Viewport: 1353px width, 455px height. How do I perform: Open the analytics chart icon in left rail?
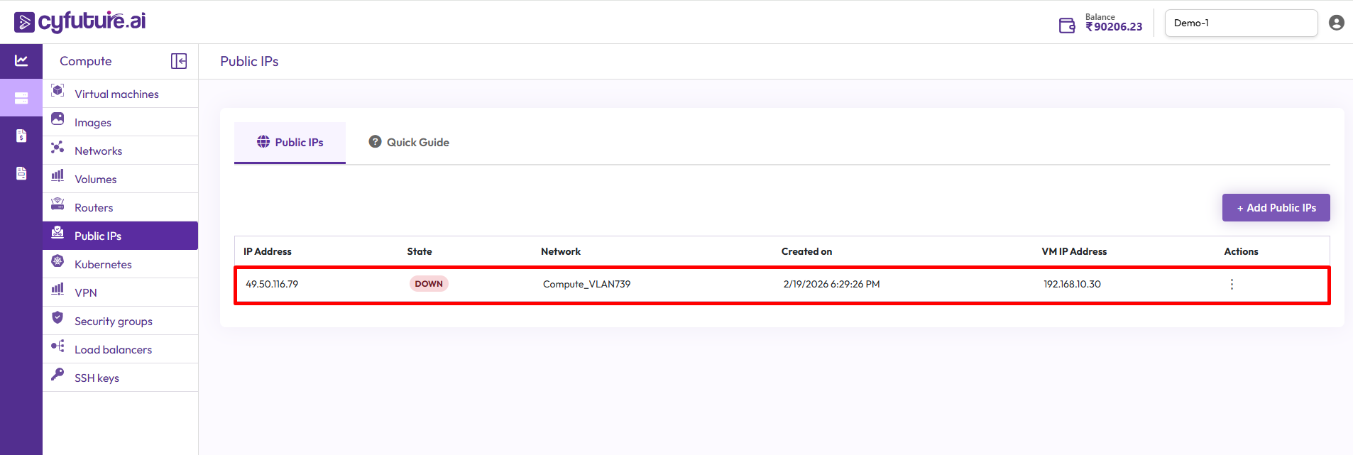[x=21, y=61]
